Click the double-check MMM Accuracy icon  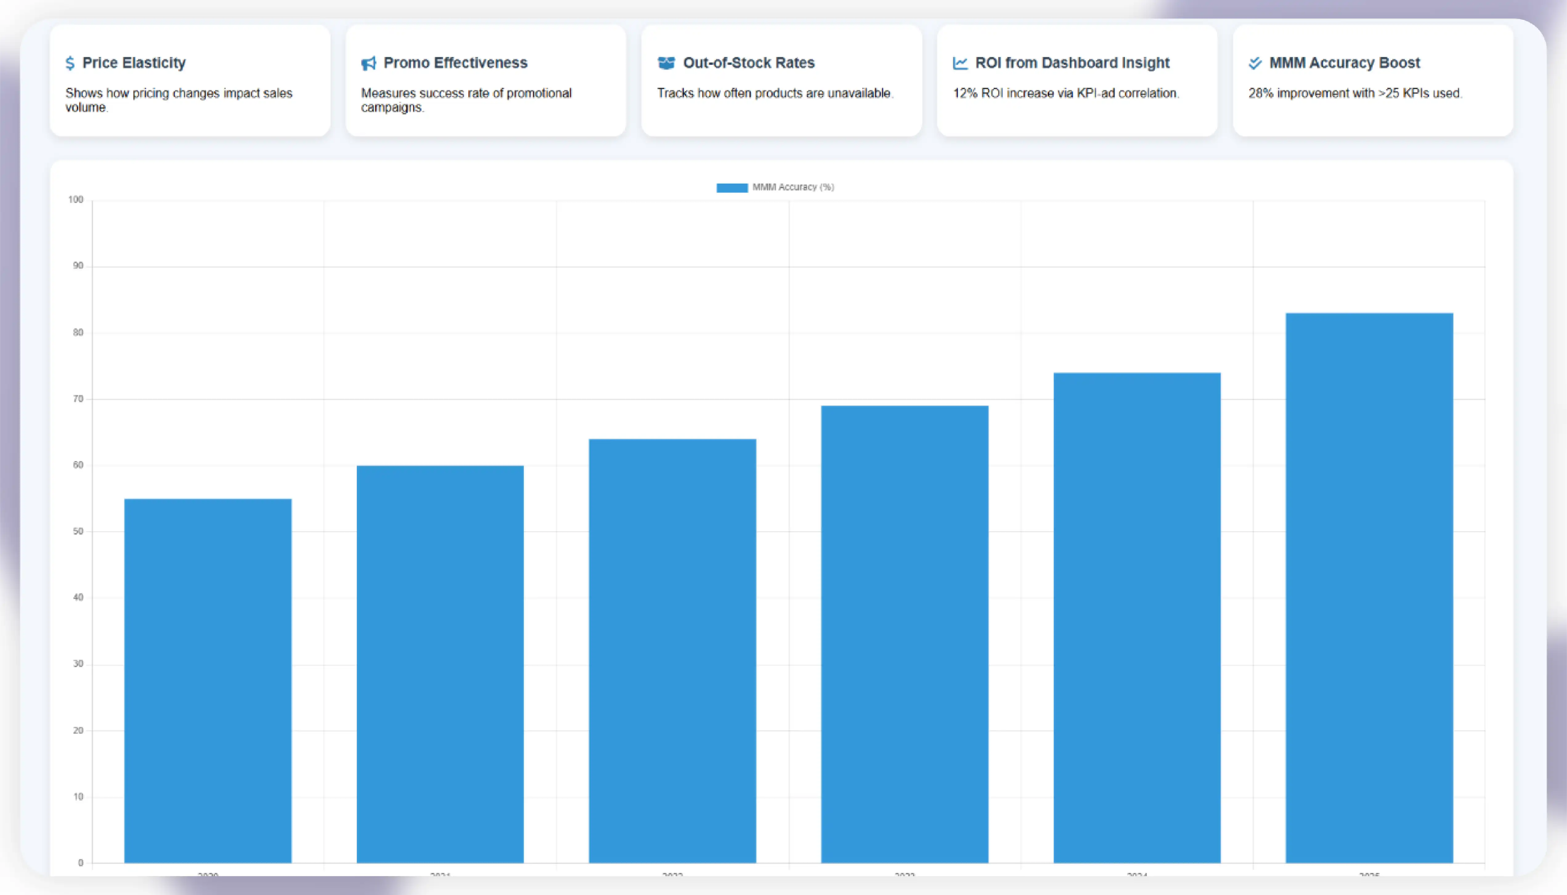pyautogui.click(x=1255, y=63)
